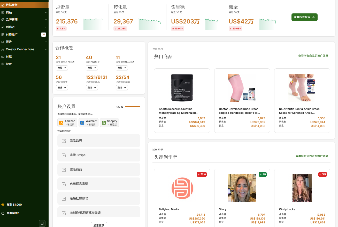Image resolution: width=338 pixels, height=227 pixels.
Task: Check the 启用样品寄送 box
Action: tap(64, 184)
